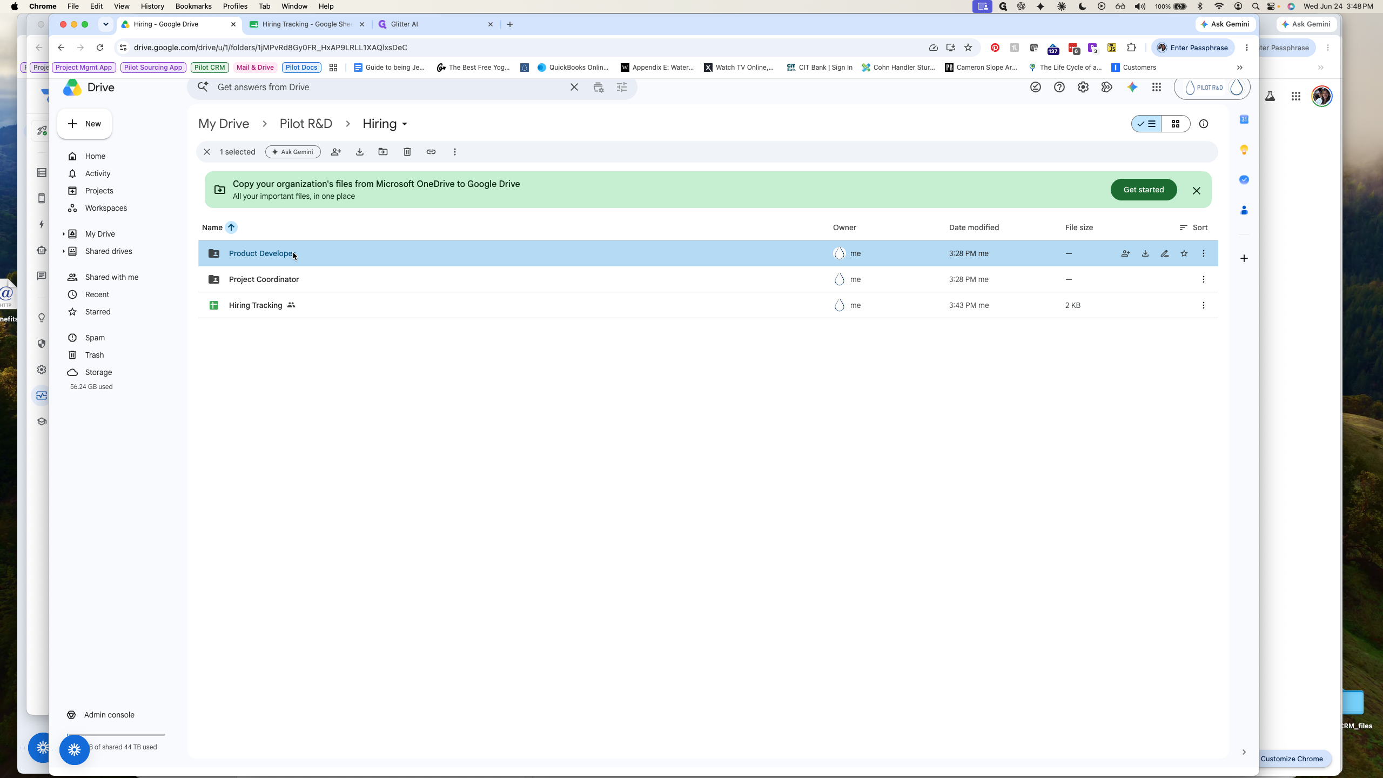
Task: Open the tab search dropdown arrow
Action: click(106, 24)
